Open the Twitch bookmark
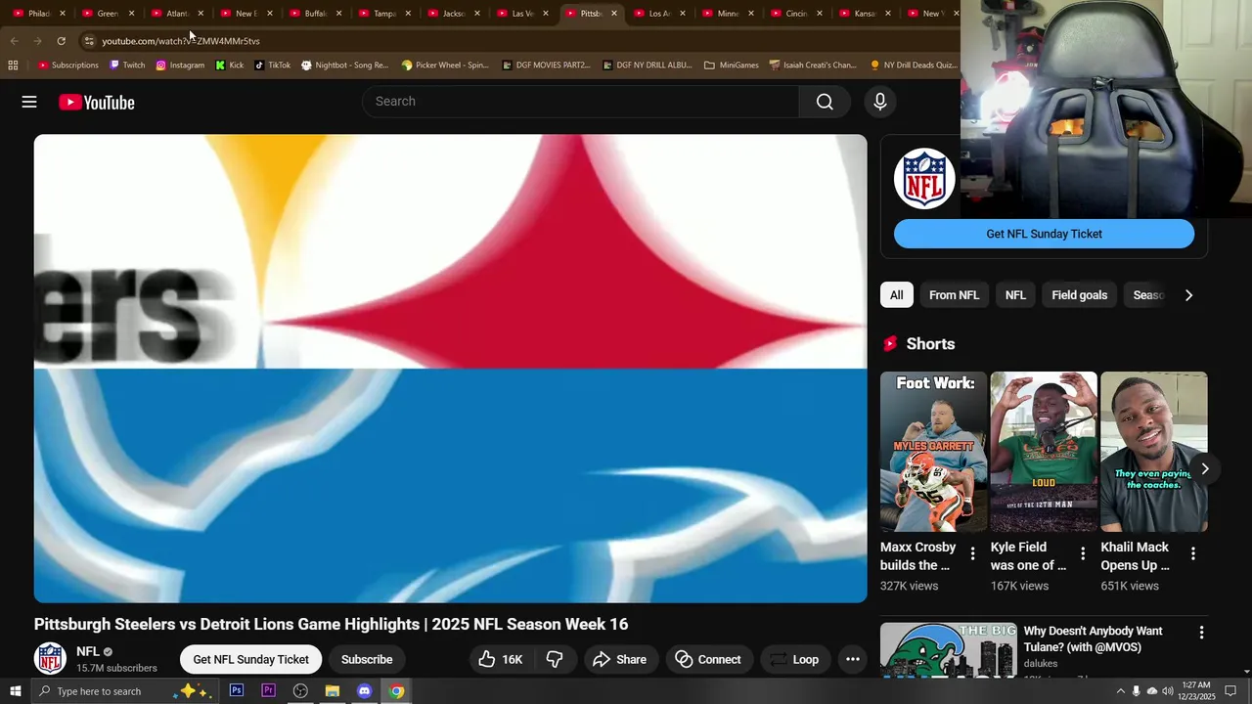The image size is (1252, 704). [127, 66]
